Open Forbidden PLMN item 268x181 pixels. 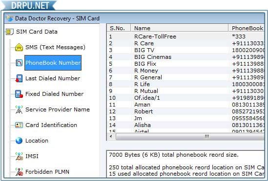coord(47,172)
